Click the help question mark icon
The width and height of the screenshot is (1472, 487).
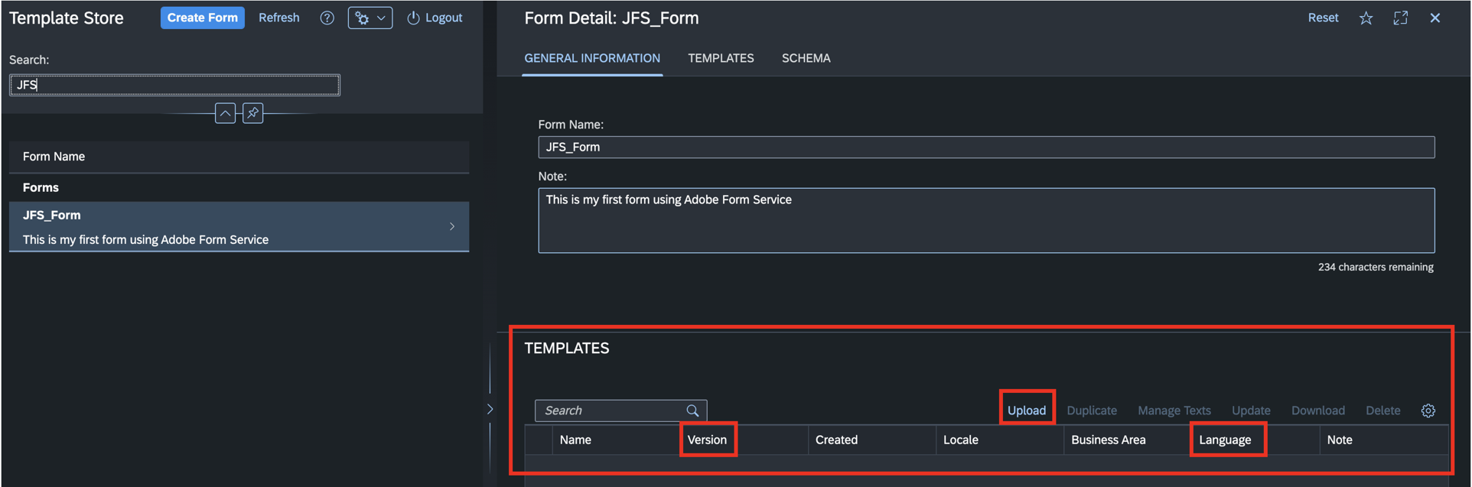point(327,18)
